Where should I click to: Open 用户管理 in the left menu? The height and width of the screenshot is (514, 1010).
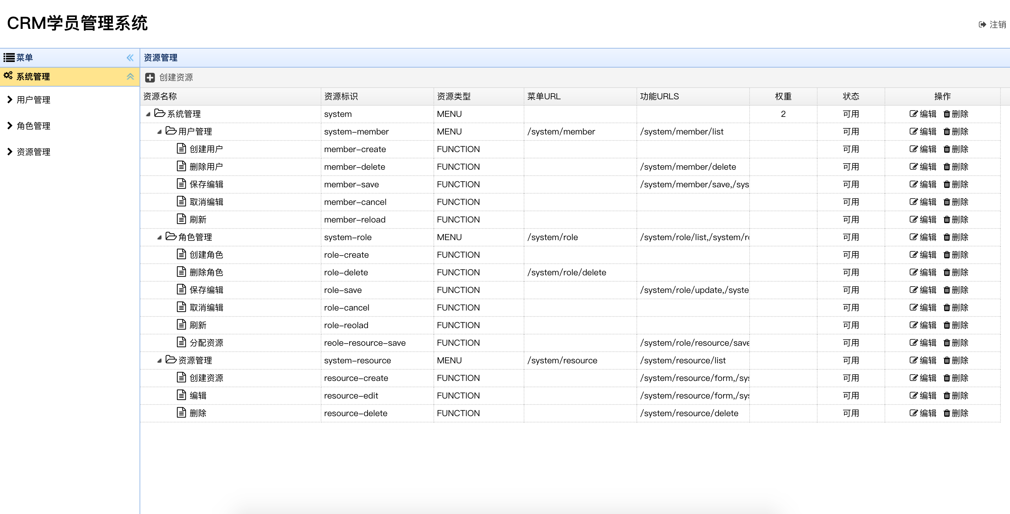coord(33,100)
